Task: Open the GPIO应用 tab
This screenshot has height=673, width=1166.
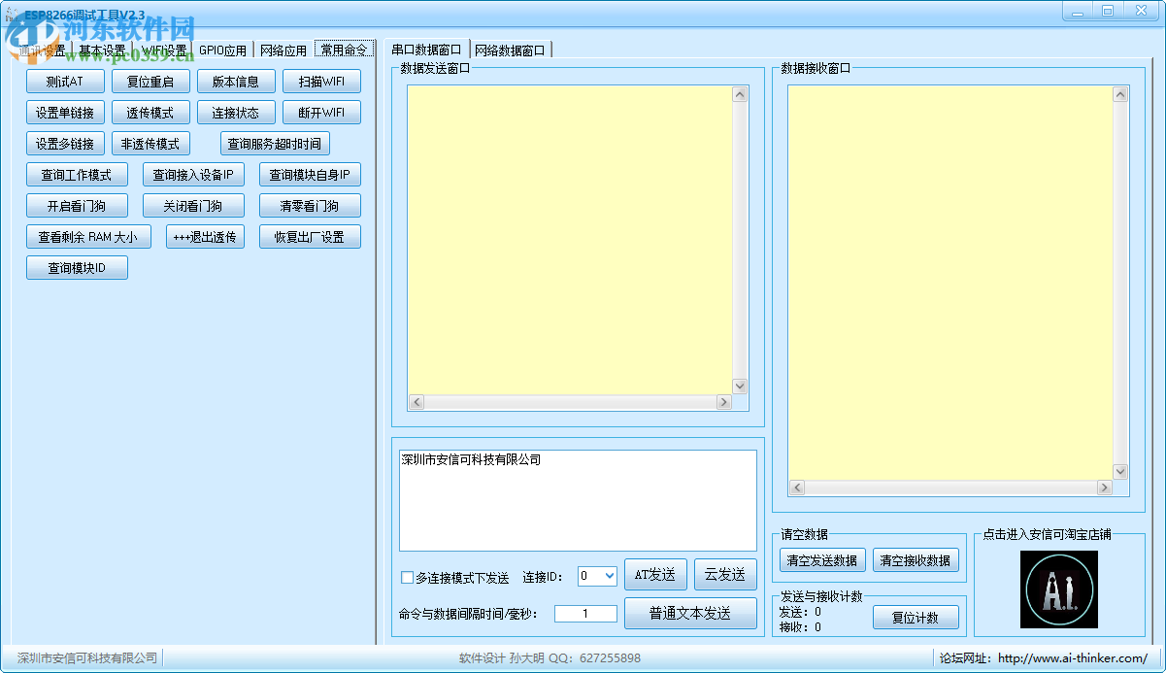Action: (x=224, y=50)
